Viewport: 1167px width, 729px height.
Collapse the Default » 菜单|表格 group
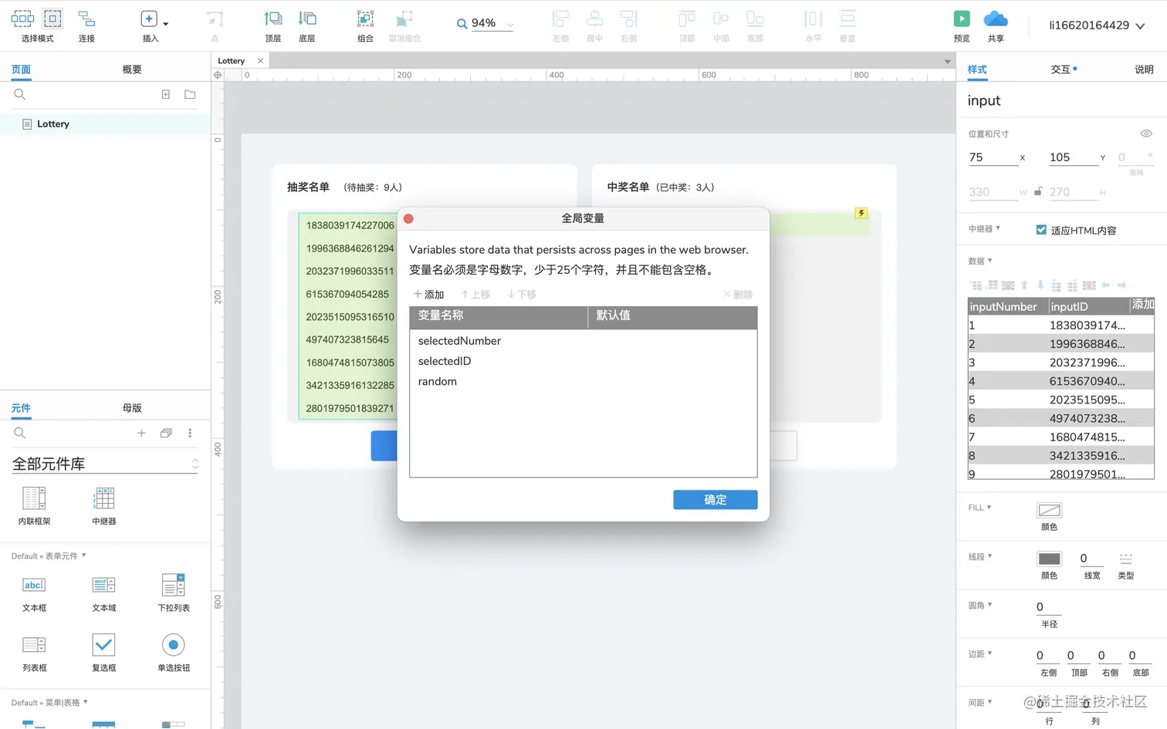click(49, 702)
